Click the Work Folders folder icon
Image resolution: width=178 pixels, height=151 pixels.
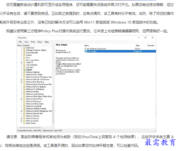pos(24,123)
